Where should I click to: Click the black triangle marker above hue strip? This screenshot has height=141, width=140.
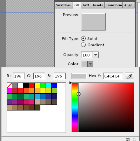tap(71, 83)
